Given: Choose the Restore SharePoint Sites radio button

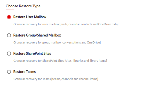Looking at the screenshot, I should click(x=9, y=53).
